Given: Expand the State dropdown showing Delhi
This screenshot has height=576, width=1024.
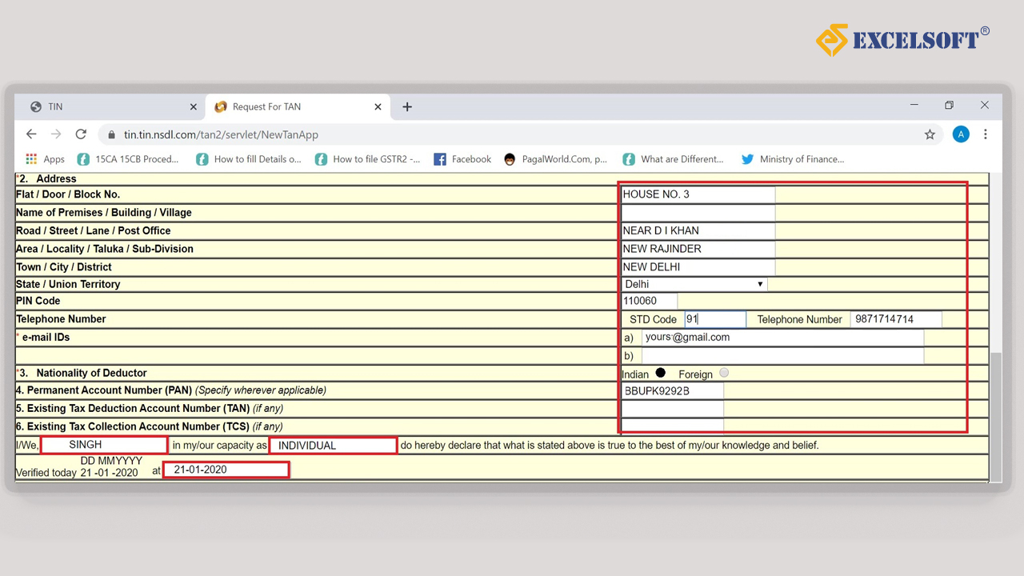Looking at the screenshot, I should 694,284.
